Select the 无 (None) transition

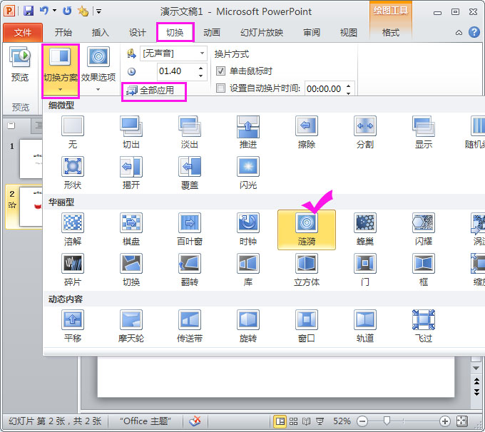tap(72, 132)
